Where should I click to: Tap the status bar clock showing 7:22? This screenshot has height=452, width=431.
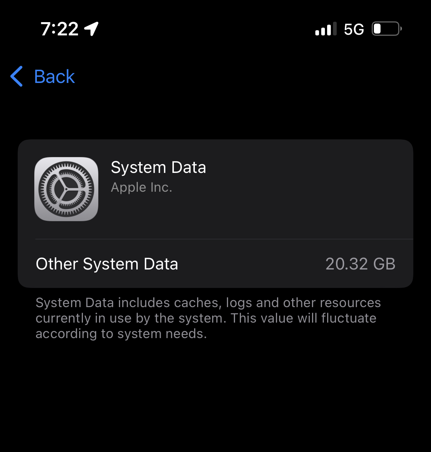coord(60,29)
